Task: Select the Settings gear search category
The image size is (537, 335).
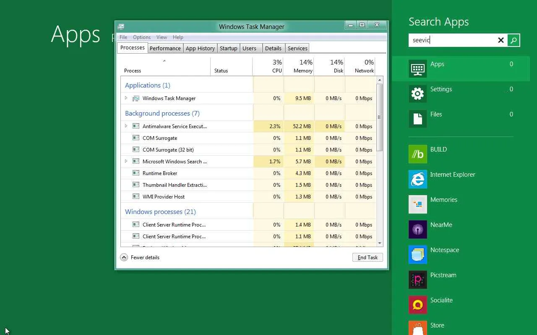Action: pyautogui.click(x=418, y=94)
